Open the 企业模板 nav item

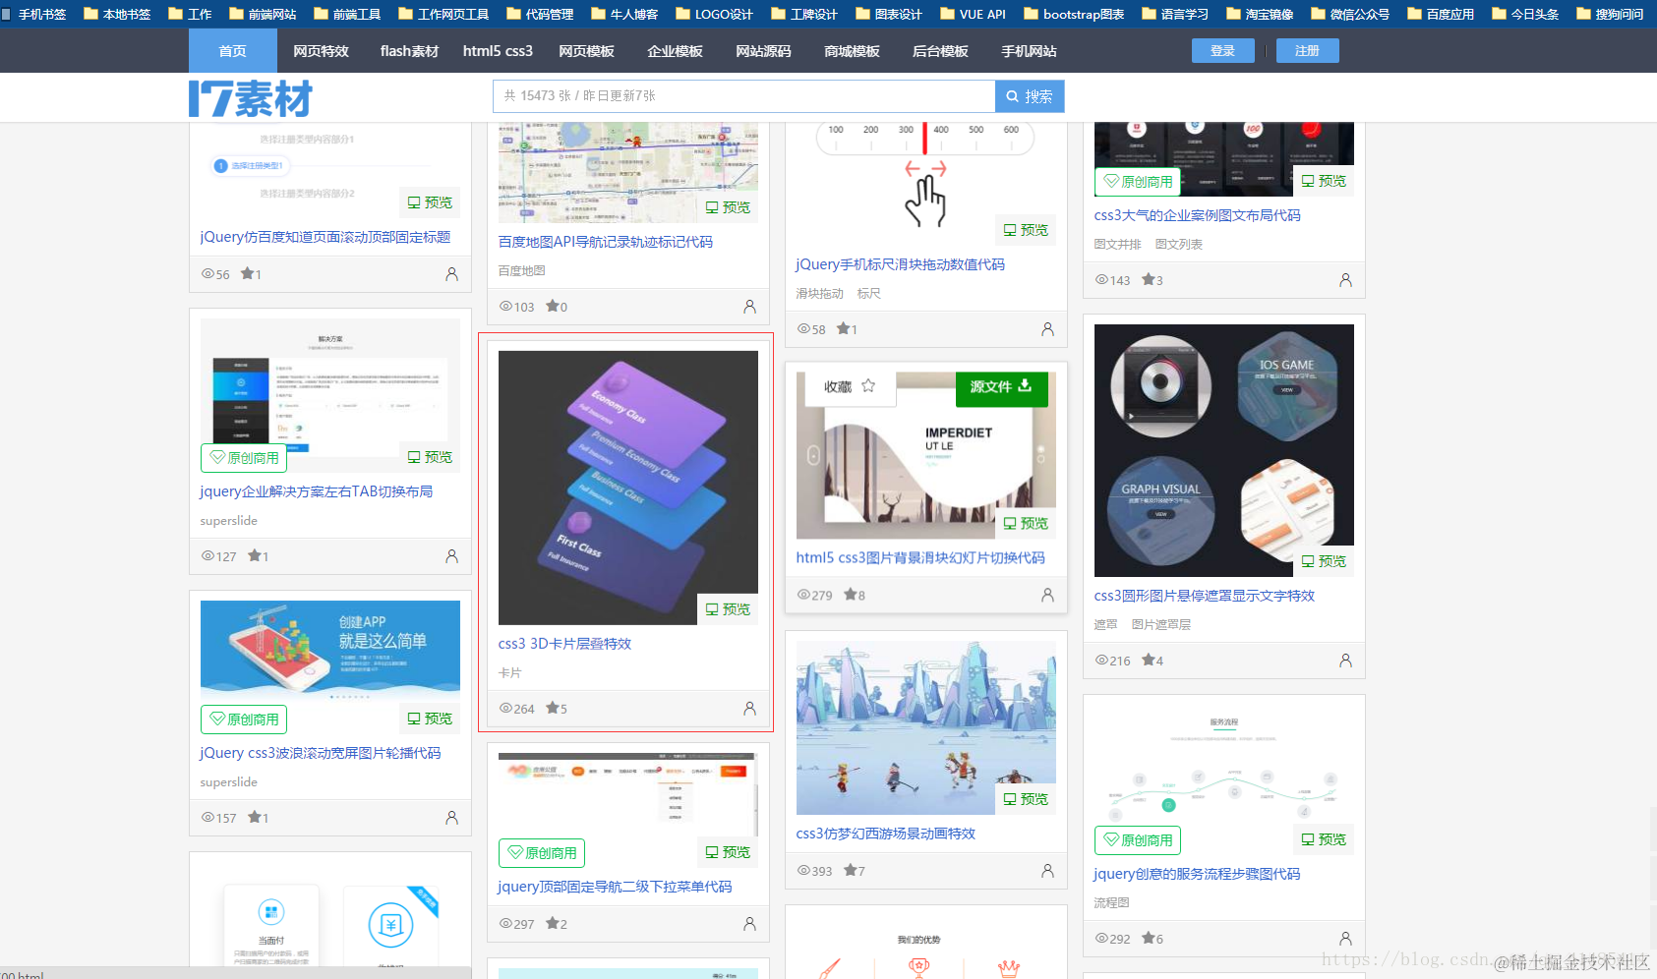tap(675, 51)
